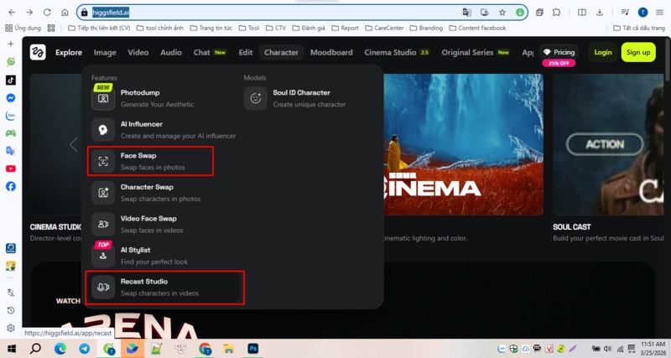
Task: Open the Report bookmark folder
Action: pyautogui.click(x=346, y=29)
